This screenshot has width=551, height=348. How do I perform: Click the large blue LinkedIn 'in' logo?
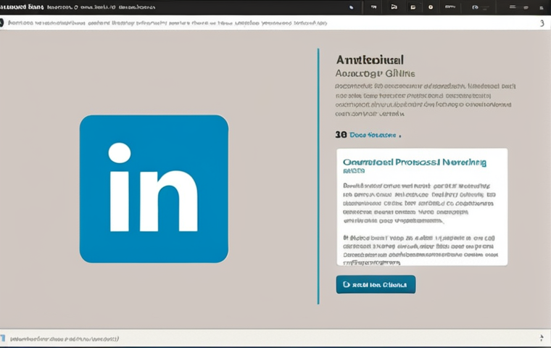154,188
